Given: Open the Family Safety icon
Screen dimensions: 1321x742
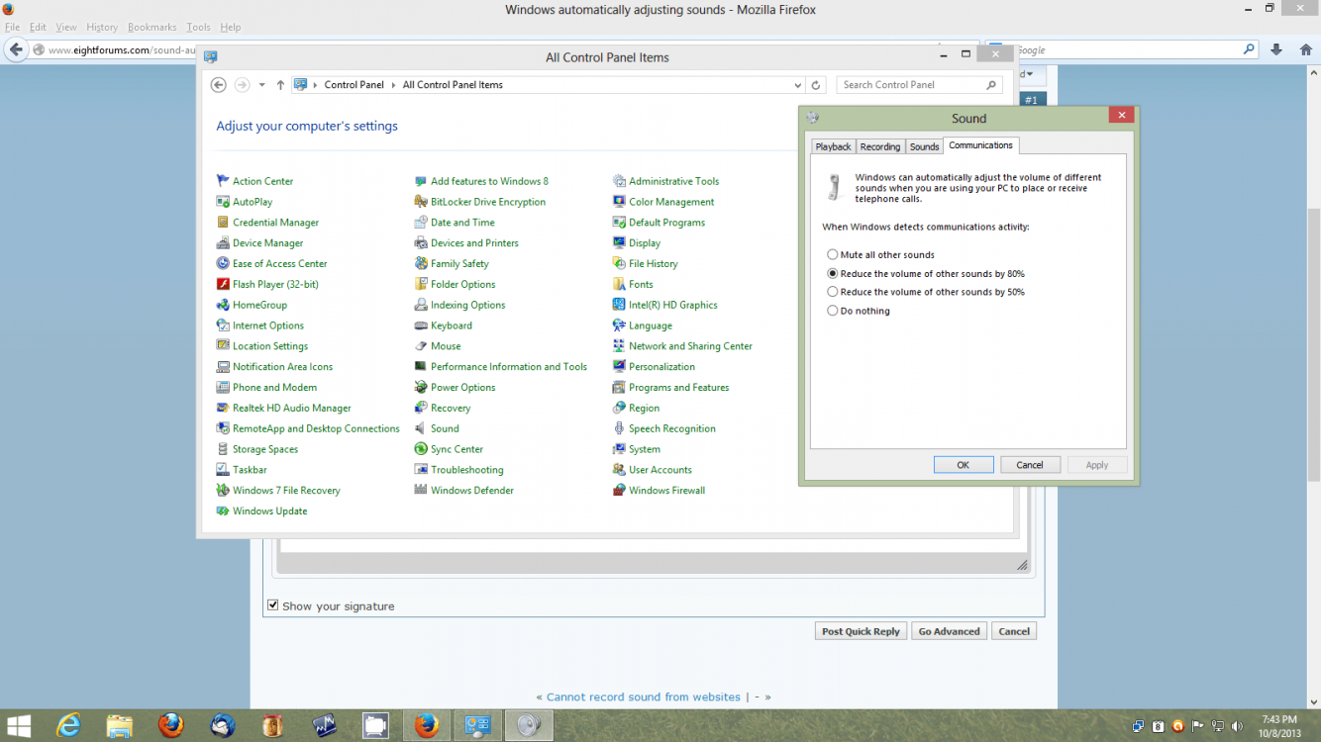Looking at the screenshot, I should 421,264.
